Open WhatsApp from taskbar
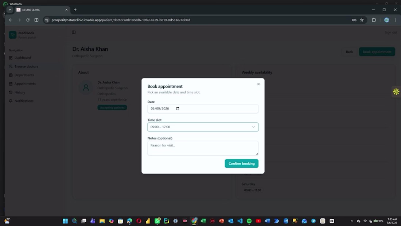 coord(157,221)
